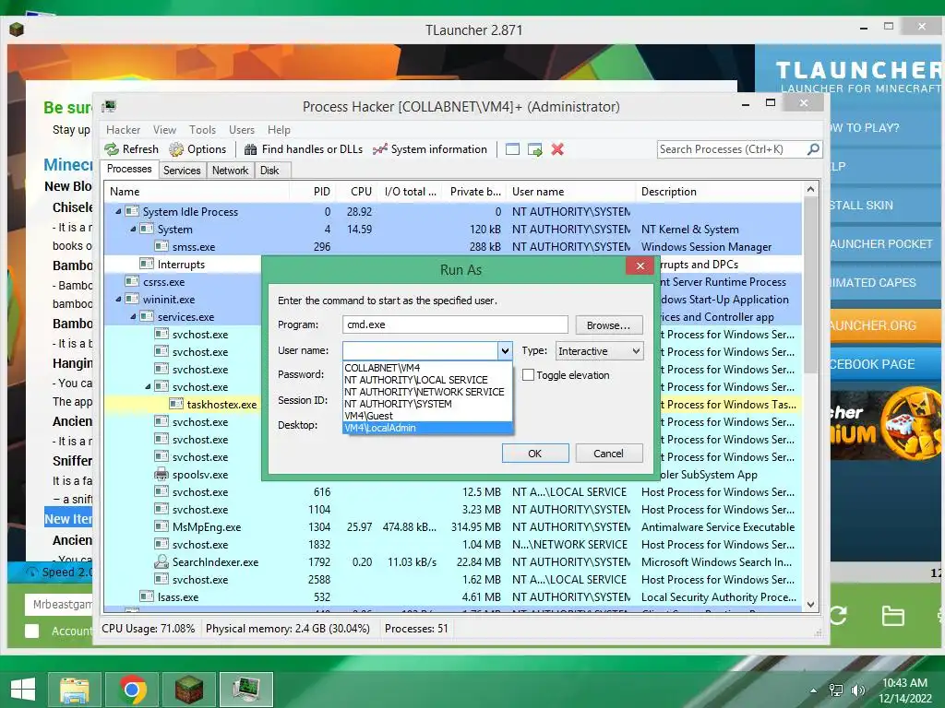The image size is (945, 708).
Task: Open System information graph icon
Action: coord(379,149)
